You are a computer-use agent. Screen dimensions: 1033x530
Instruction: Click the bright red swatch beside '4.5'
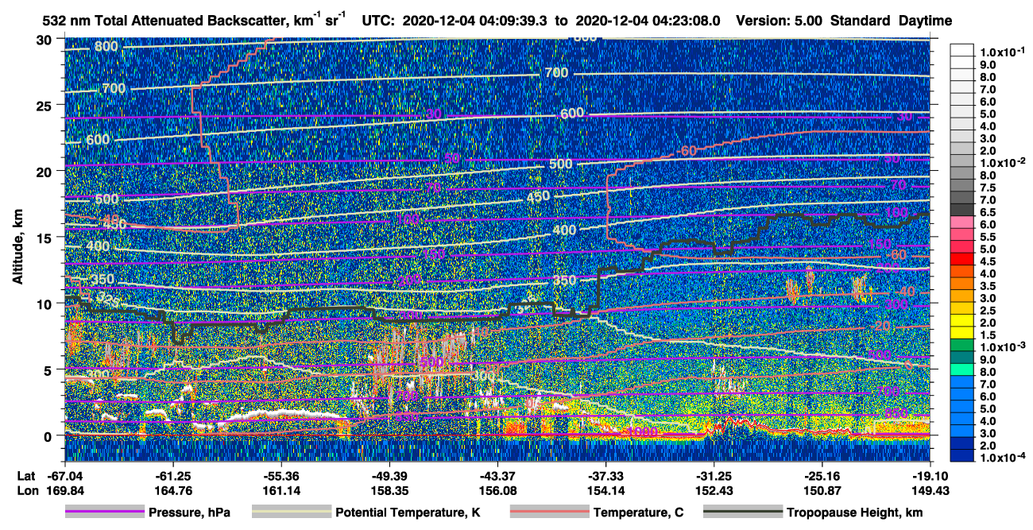click(x=962, y=261)
